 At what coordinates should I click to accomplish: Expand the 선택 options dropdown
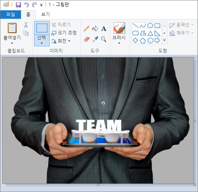pyautogui.click(x=42, y=40)
